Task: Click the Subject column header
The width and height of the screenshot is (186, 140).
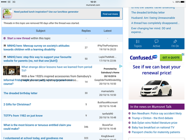Action: point(41,31)
